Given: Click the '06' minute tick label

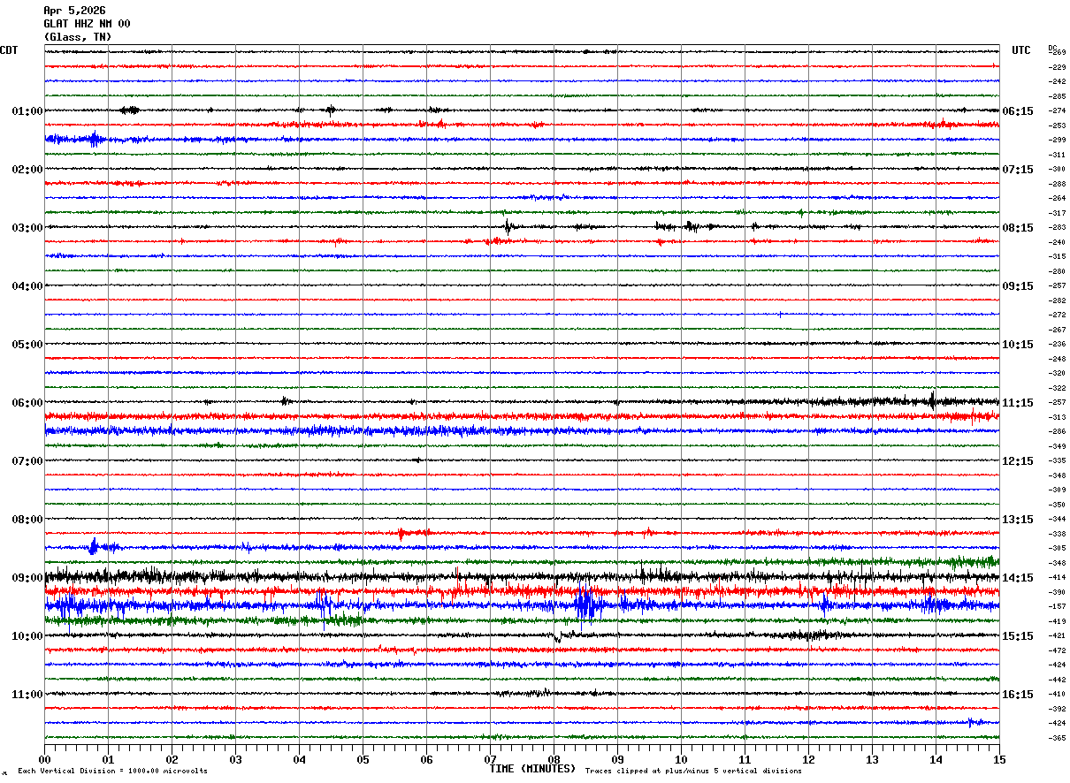Looking at the screenshot, I should tap(426, 759).
